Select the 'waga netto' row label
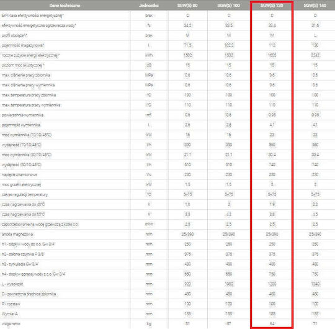 (x=11, y=323)
